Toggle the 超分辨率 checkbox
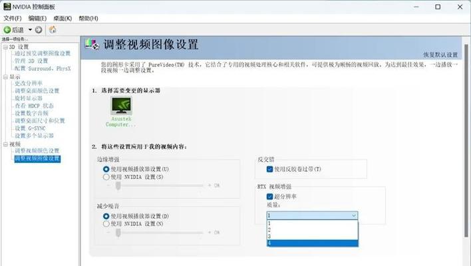The image size is (471, 266). coord(269,197)
